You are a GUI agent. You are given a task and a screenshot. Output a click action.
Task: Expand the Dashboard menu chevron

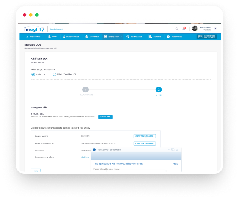42,37
